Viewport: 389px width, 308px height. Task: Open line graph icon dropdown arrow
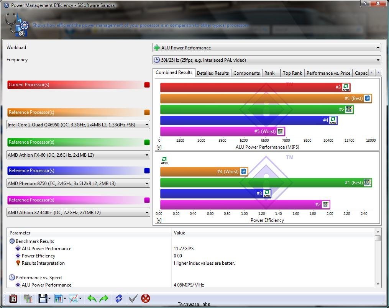click(x=80, y=298)
